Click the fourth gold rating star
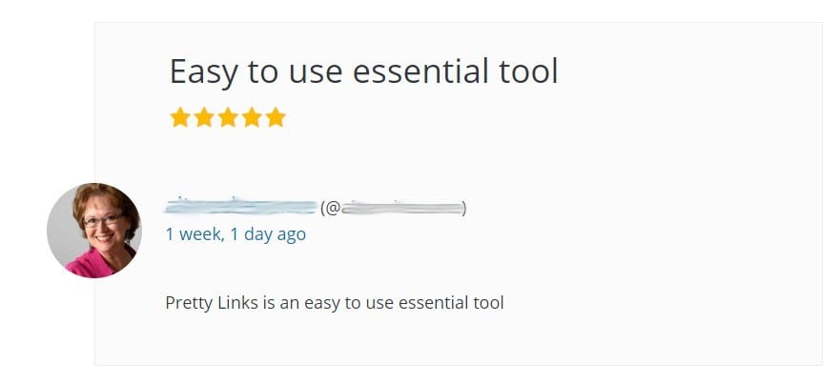The width and height of the screenshot is (840, 384). click(252, 117)
